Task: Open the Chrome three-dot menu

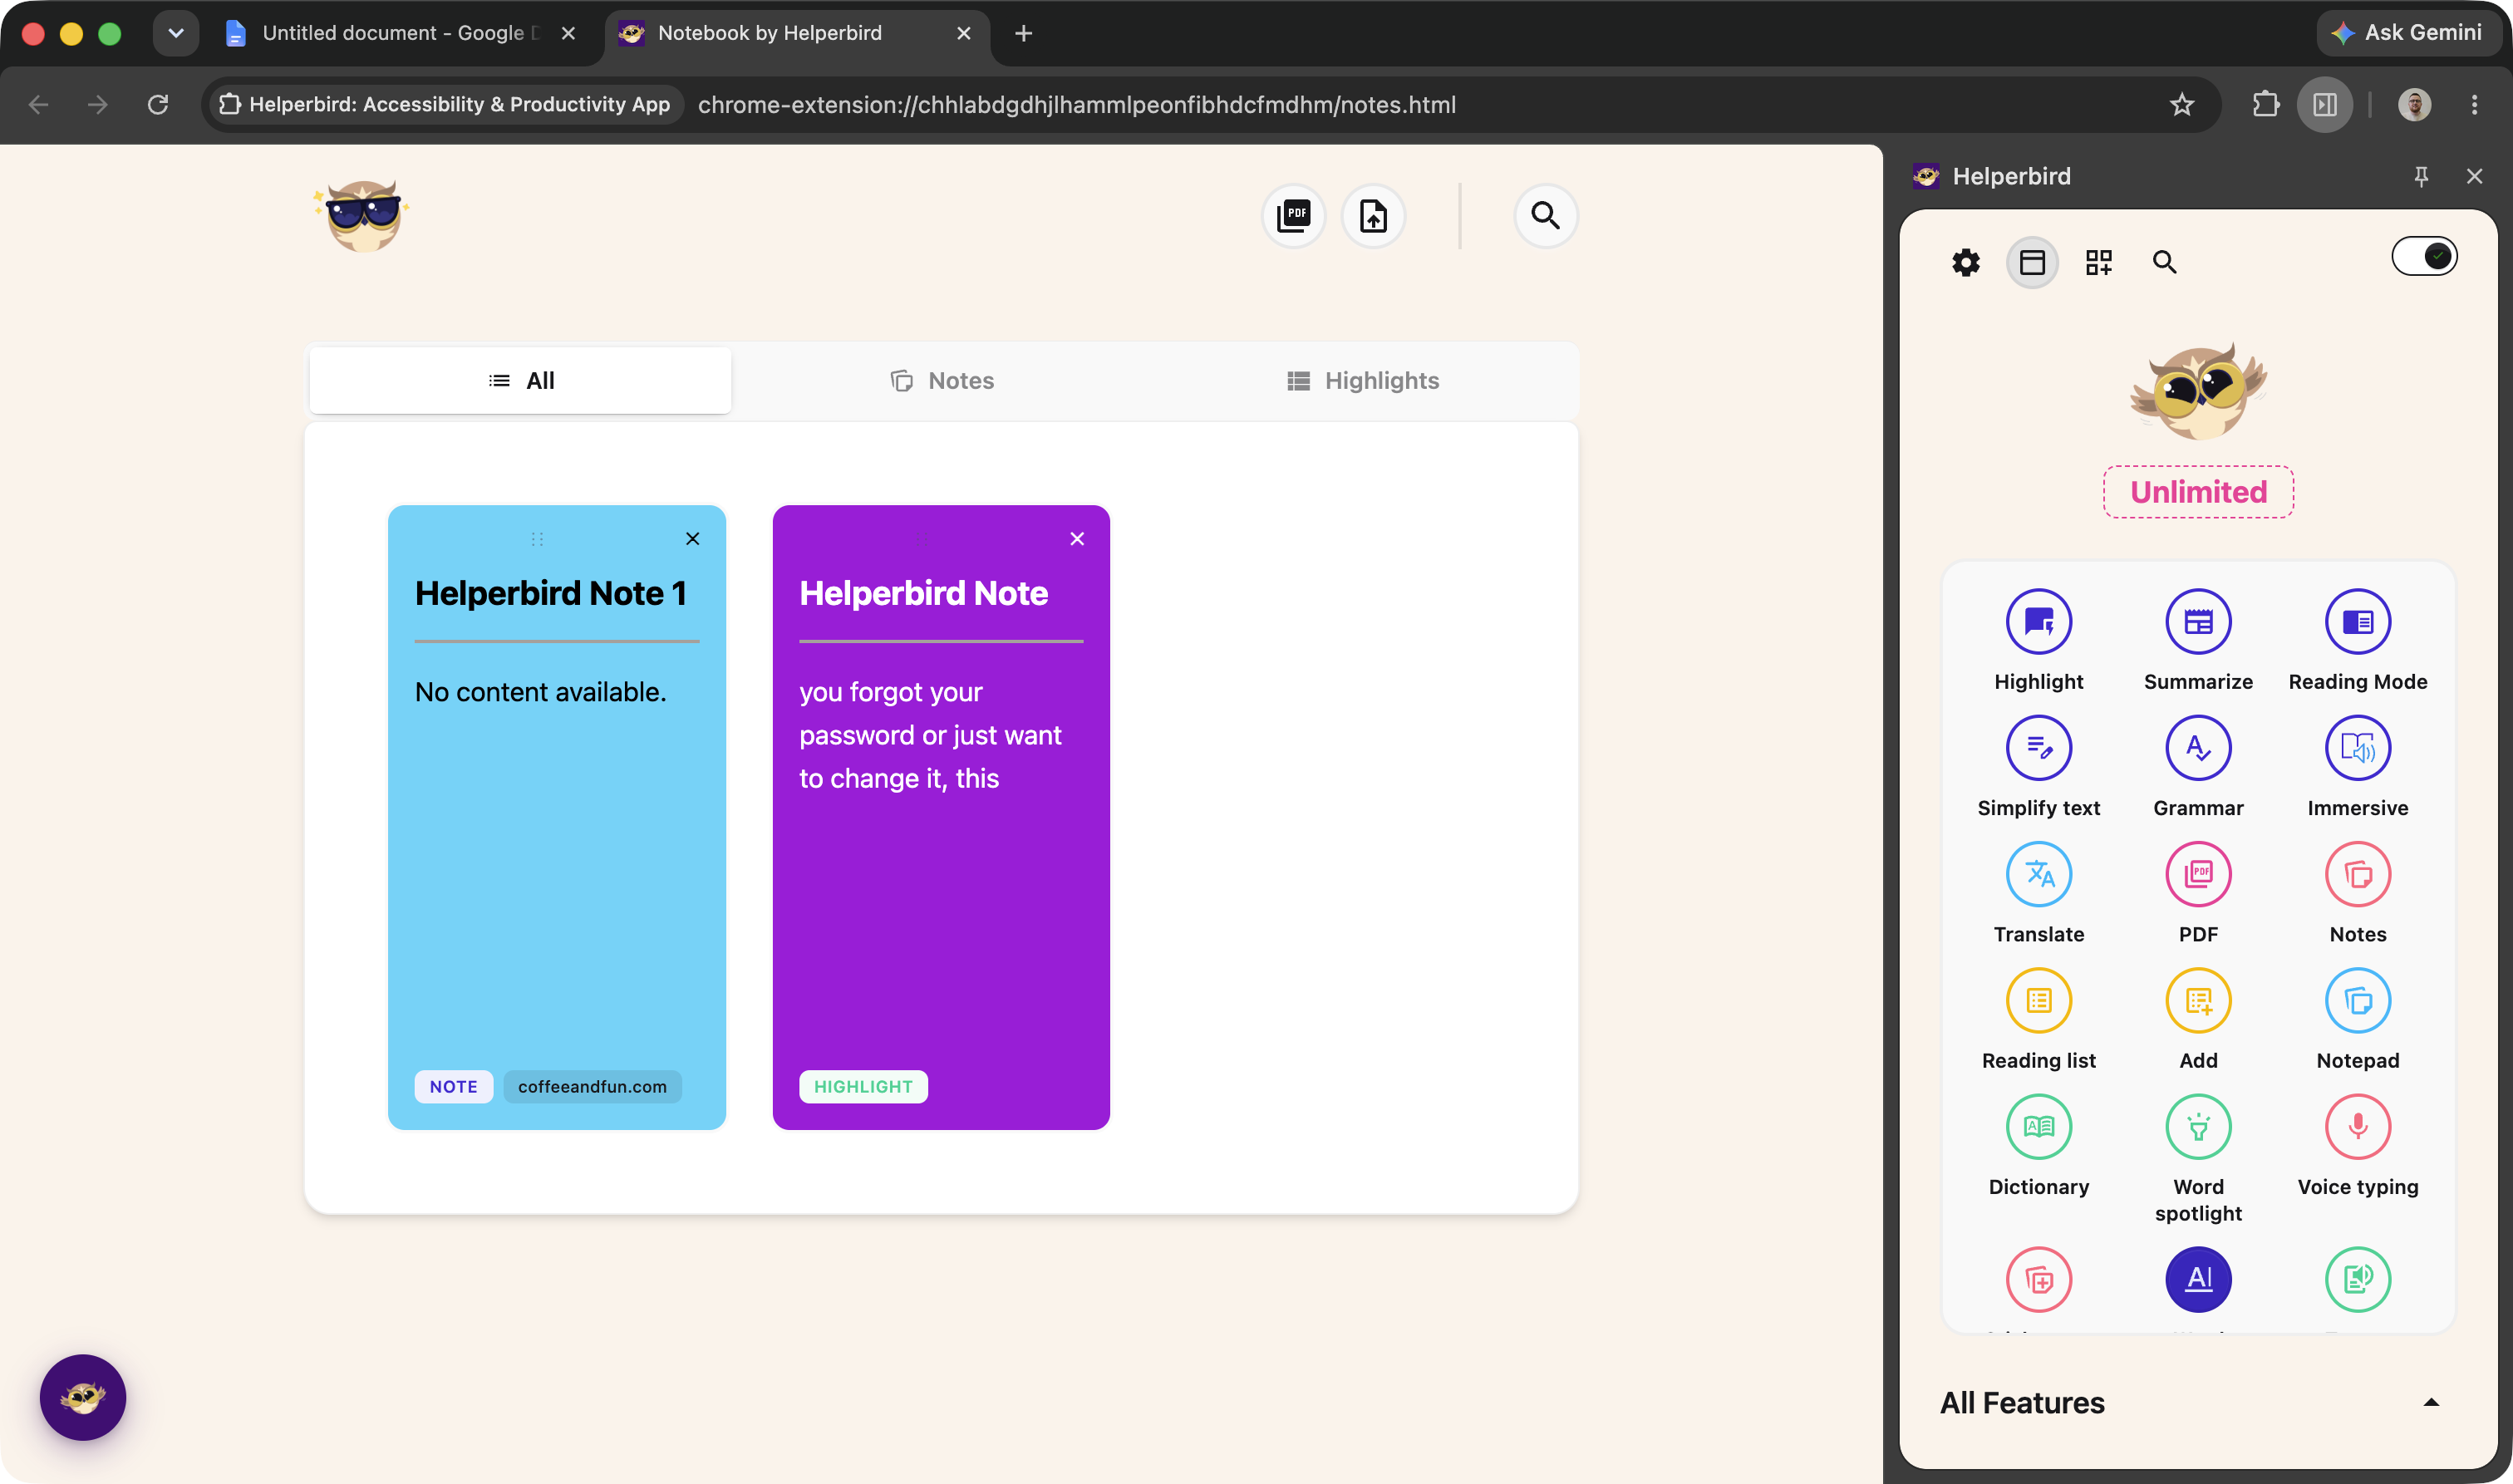Action: pyautogui.click(x=2474, y=104)
